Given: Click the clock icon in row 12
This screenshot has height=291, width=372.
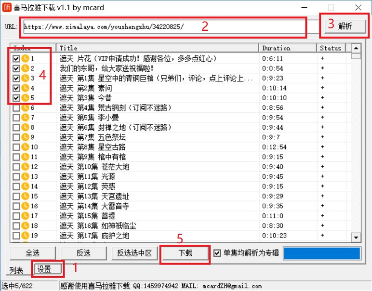Looking at the screenshot, I should (x=25, y=167).
